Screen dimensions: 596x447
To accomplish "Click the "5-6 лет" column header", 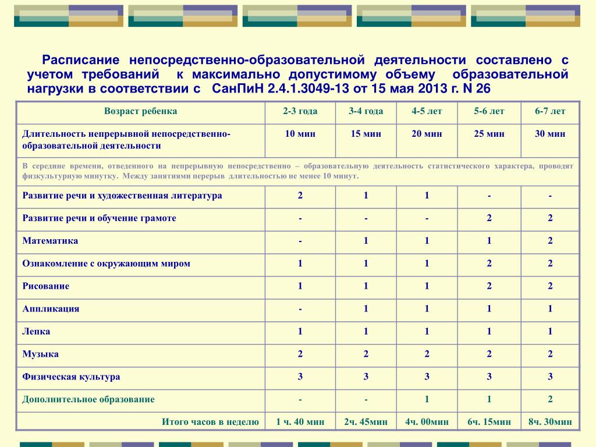I will tap(489, 111).
